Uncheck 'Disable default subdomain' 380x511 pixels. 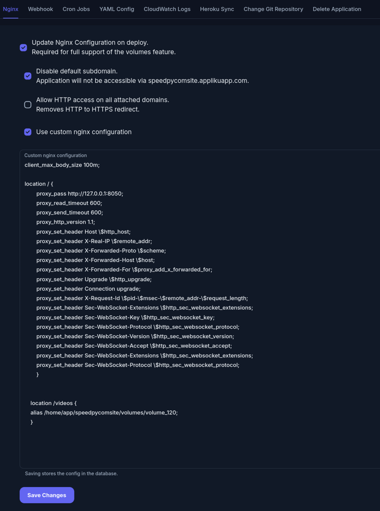pyautogui.click(x=28, y=76)
